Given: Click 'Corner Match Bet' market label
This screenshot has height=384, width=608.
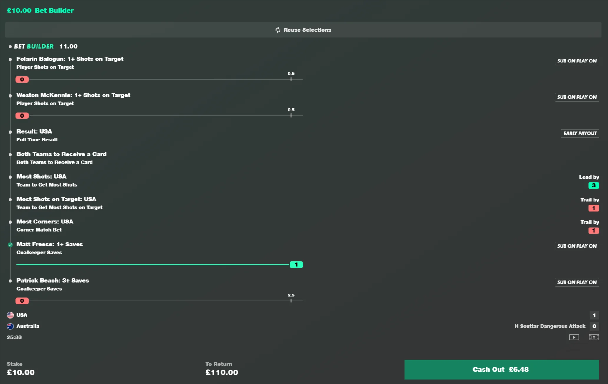Looking at the screenshot, I should coord(39,230).
